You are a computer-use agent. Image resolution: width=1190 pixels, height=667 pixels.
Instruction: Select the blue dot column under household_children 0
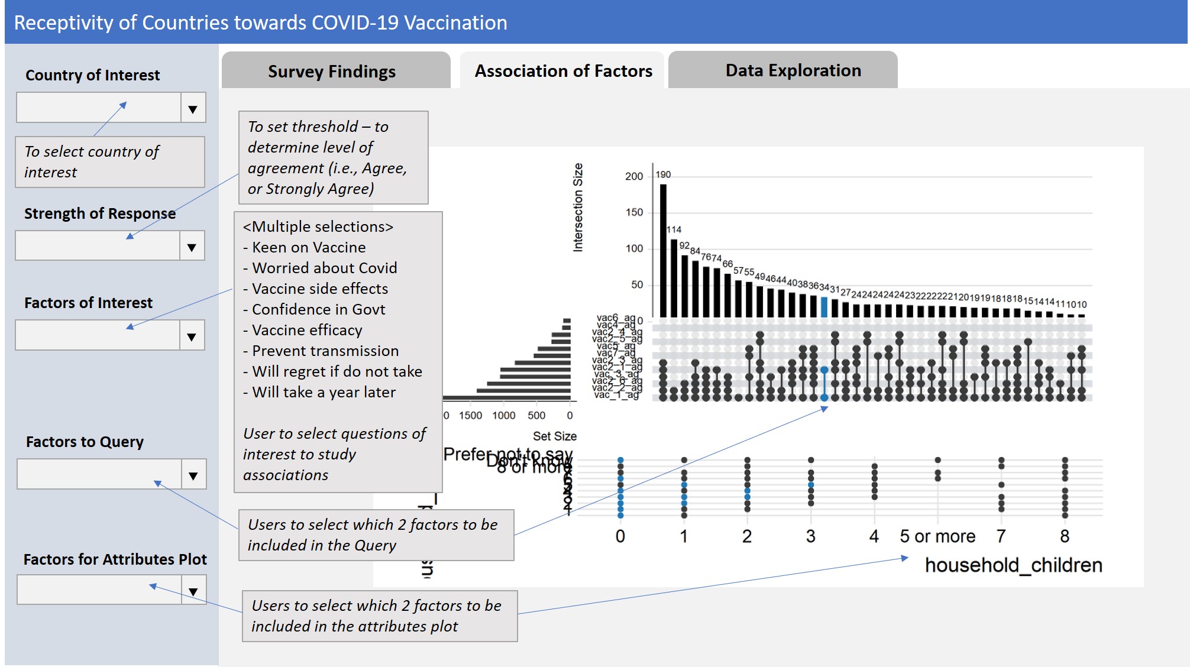pos(620,485)
